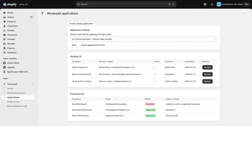This screenshot has height=142, width=252.
Task: Click the Discounts icon
Action: [4, 35]
